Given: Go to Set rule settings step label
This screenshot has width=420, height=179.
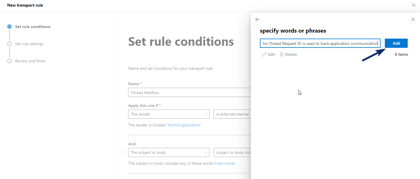Looking at the screenshot, I should (x=29, y=44).
